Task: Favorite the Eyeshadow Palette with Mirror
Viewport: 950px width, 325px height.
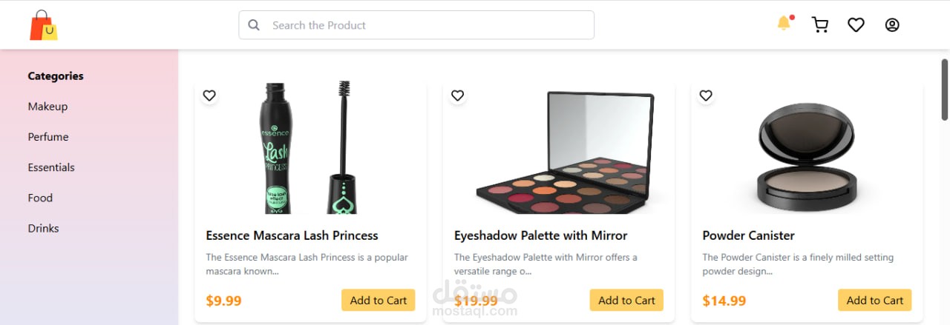Action: pyautogui.click(x=458, y=96)
